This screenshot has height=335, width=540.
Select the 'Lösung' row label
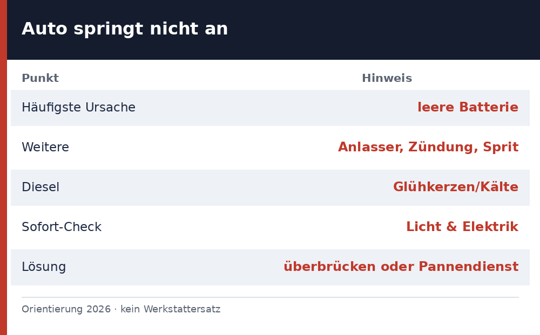[x=44, y=267]
